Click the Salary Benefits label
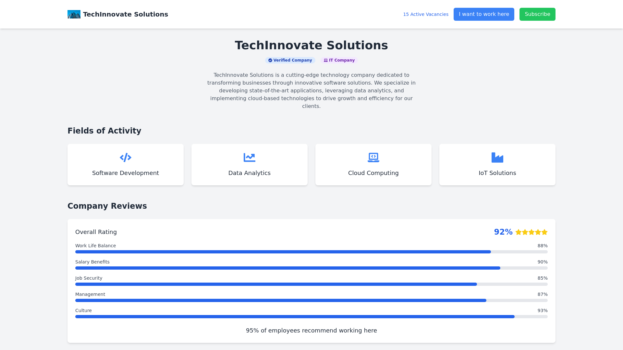The width and height of the screenshot is (623, 350). coord(92,262)
